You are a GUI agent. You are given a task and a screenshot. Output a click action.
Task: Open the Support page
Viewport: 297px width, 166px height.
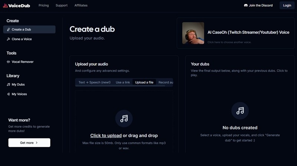[x=62, y=5]
